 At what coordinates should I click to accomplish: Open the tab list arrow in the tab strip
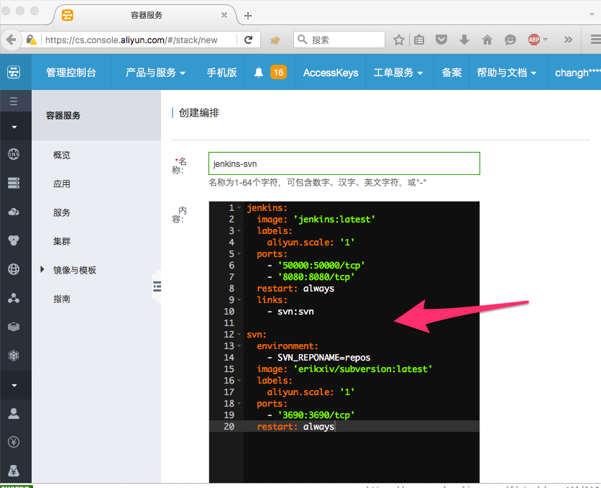coord(592,14)
